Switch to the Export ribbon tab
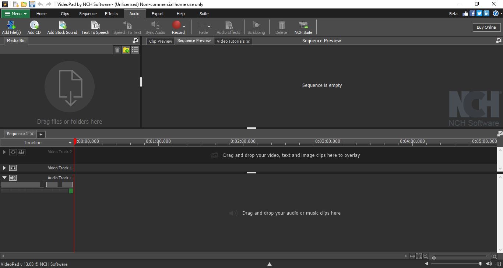 (158, 14)
